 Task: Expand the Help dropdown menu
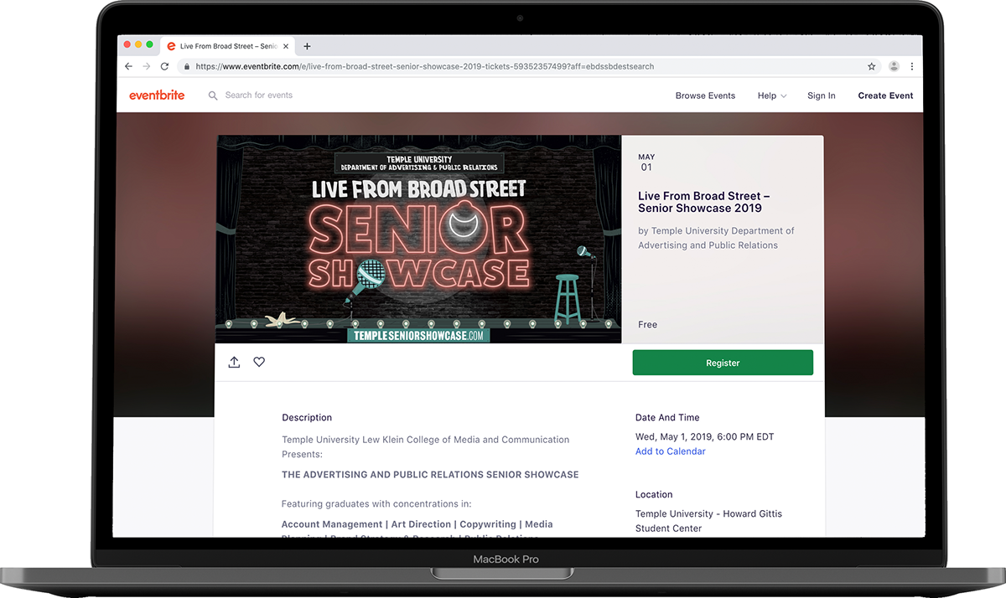[x=772, y=95]
